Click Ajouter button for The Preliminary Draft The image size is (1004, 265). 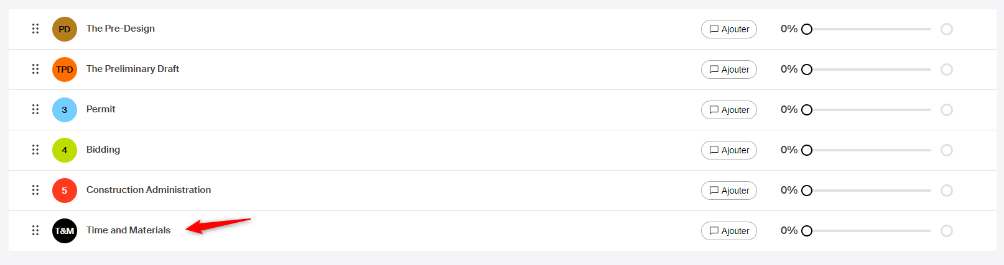pos(729,70)
